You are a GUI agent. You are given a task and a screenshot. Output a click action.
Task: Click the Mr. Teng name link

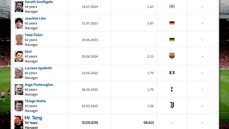coord(33,118)
